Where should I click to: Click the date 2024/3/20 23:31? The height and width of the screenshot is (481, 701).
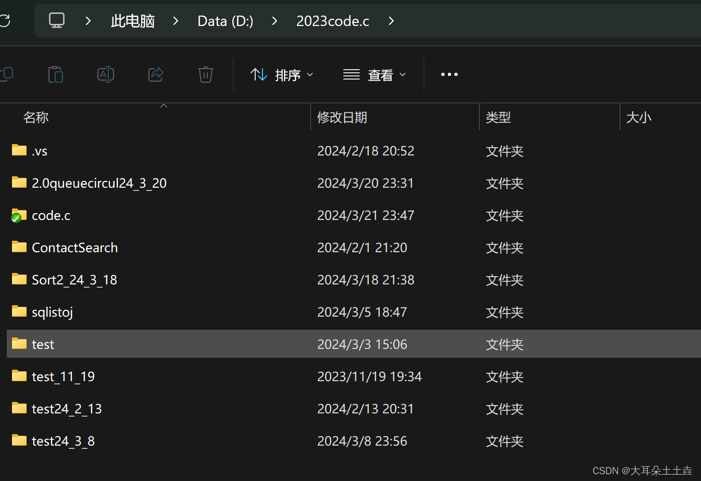pos(366,184)
